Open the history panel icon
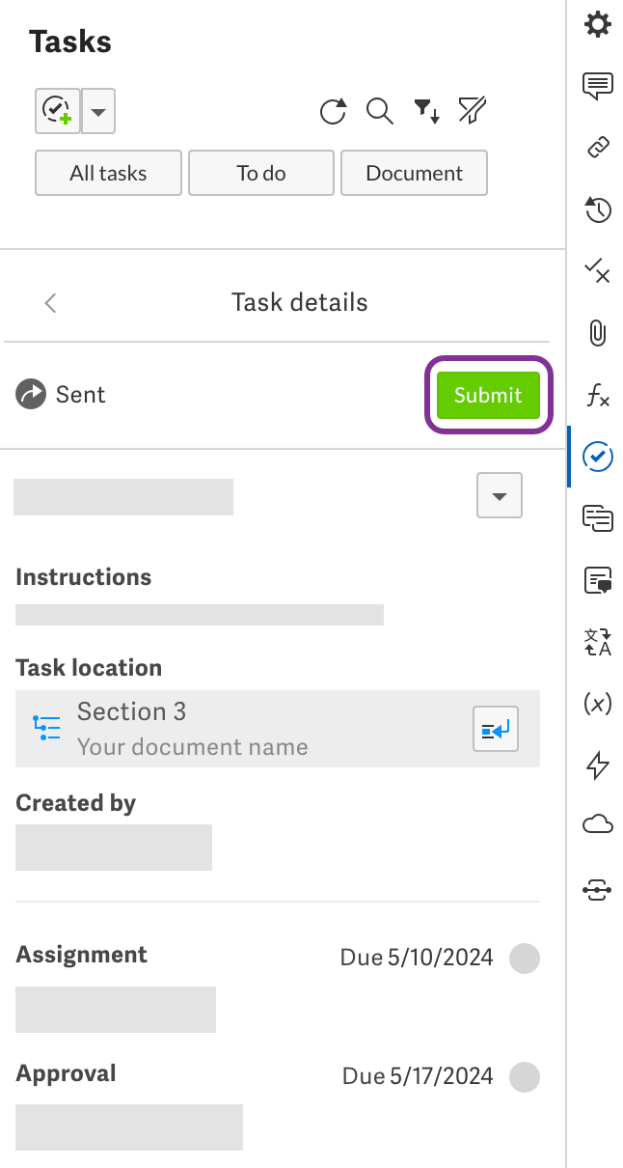This screenshot has height=1168, width=623. coord(598,209)
